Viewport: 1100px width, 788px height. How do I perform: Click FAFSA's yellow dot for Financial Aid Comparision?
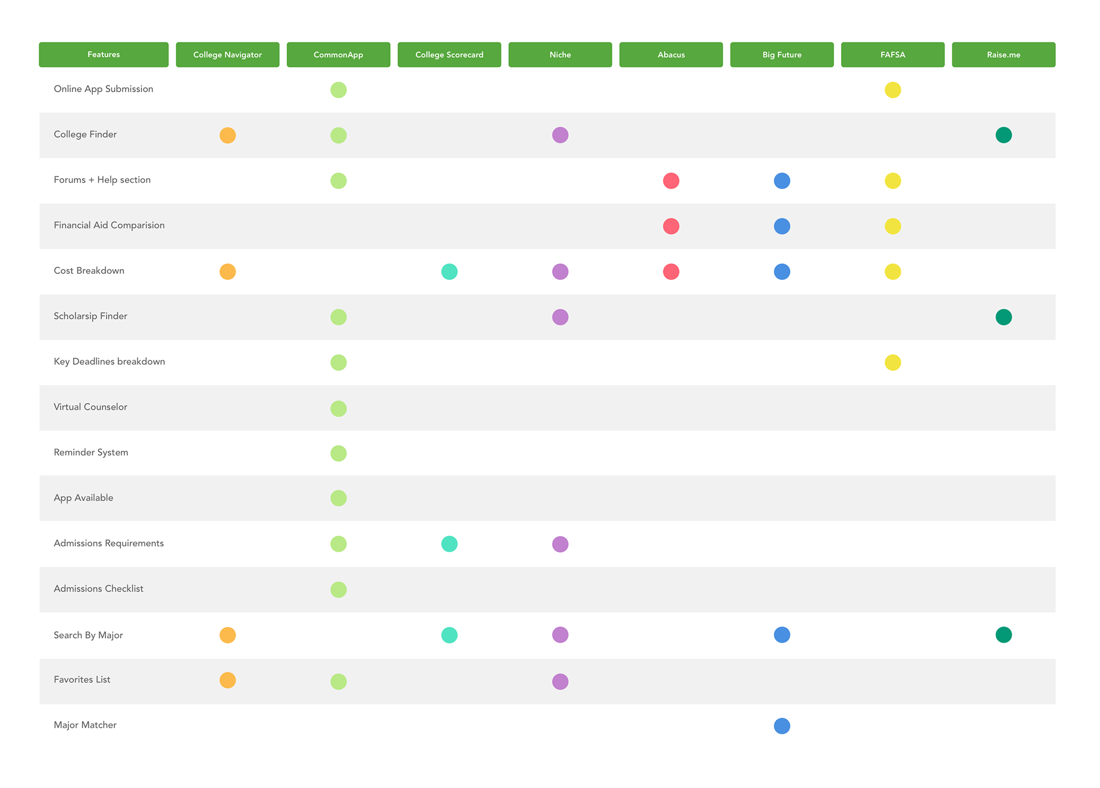pyautogui.click(x=893, y=226)
